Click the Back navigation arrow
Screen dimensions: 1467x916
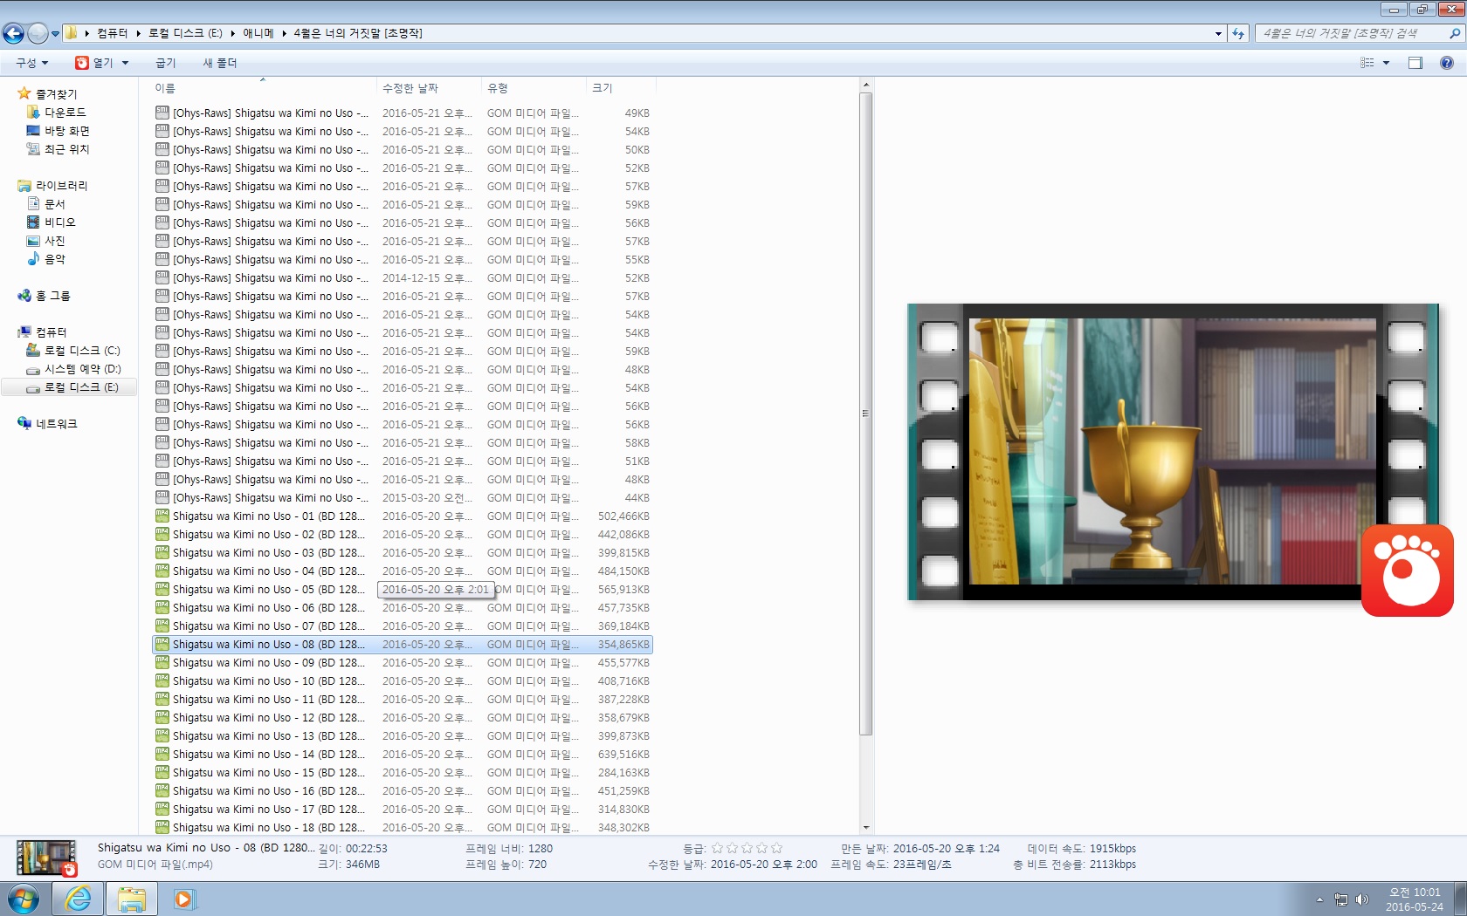[x=13, y=33]
